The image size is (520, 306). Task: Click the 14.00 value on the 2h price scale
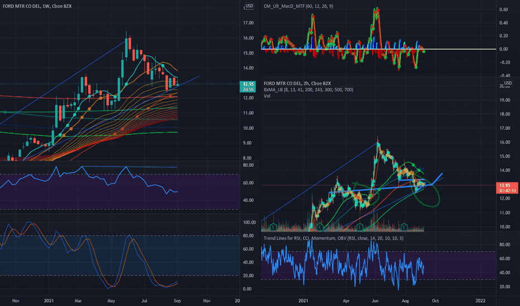tap(504, 170)
